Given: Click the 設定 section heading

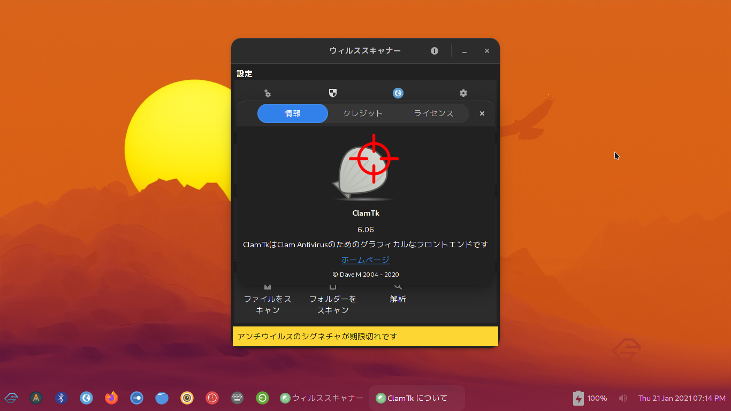Looking at the screenshot, I should (245, 74).
